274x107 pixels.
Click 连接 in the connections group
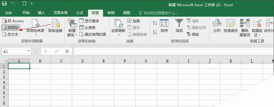point(134,21)
